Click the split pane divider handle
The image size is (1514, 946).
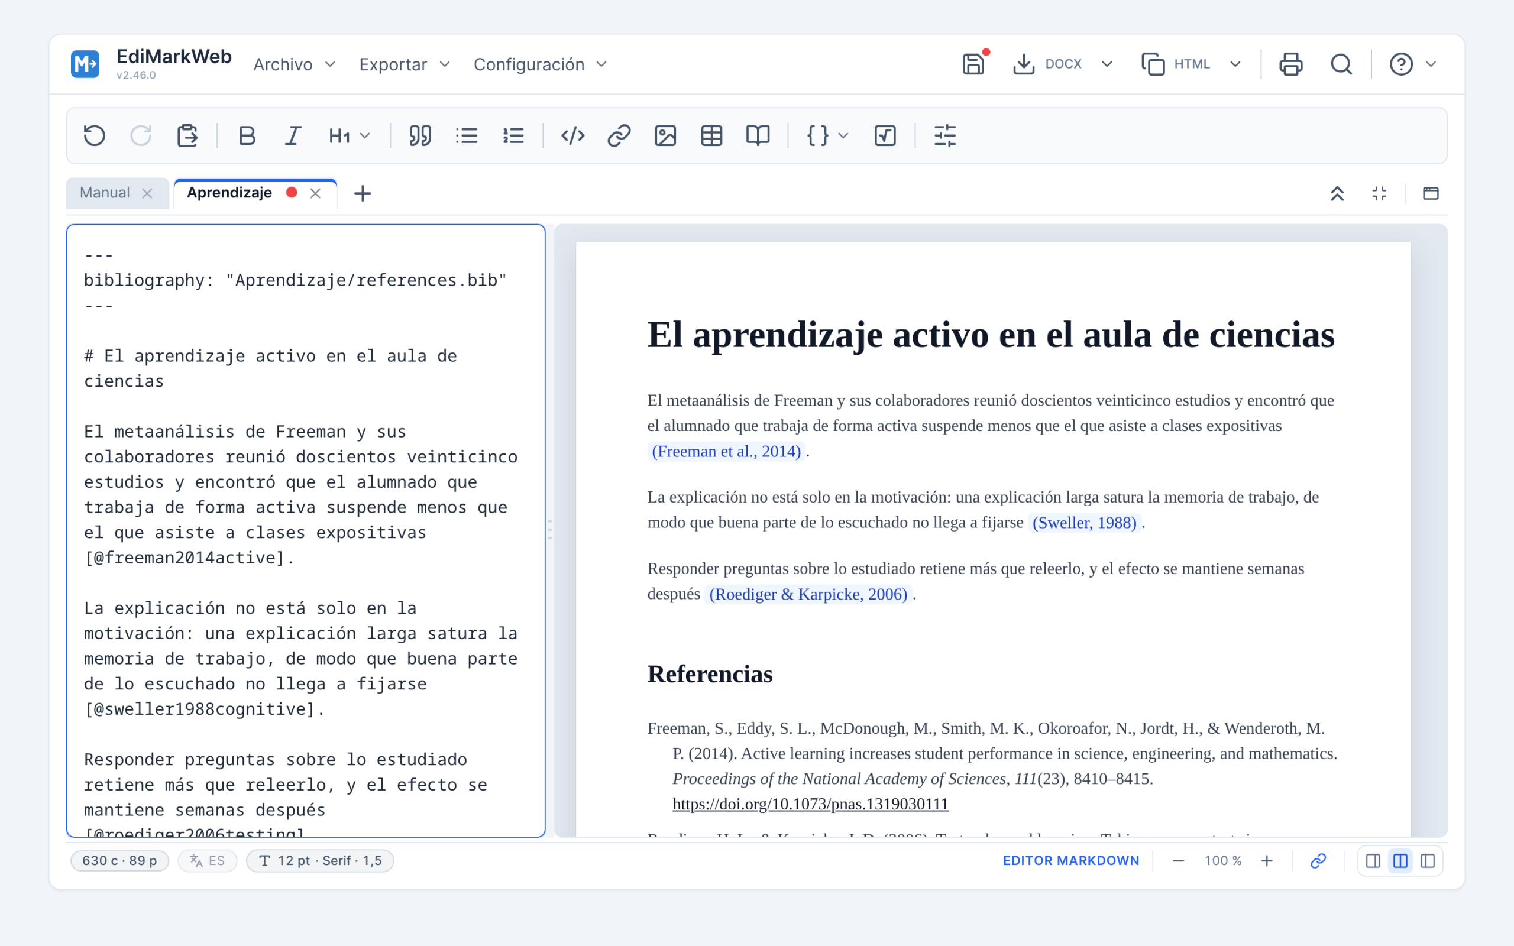550,530
